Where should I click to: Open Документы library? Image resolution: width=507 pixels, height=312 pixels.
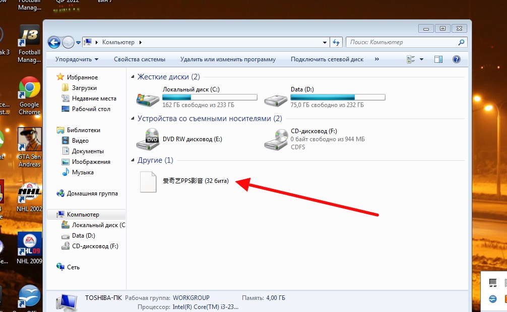tap(88, 151)
